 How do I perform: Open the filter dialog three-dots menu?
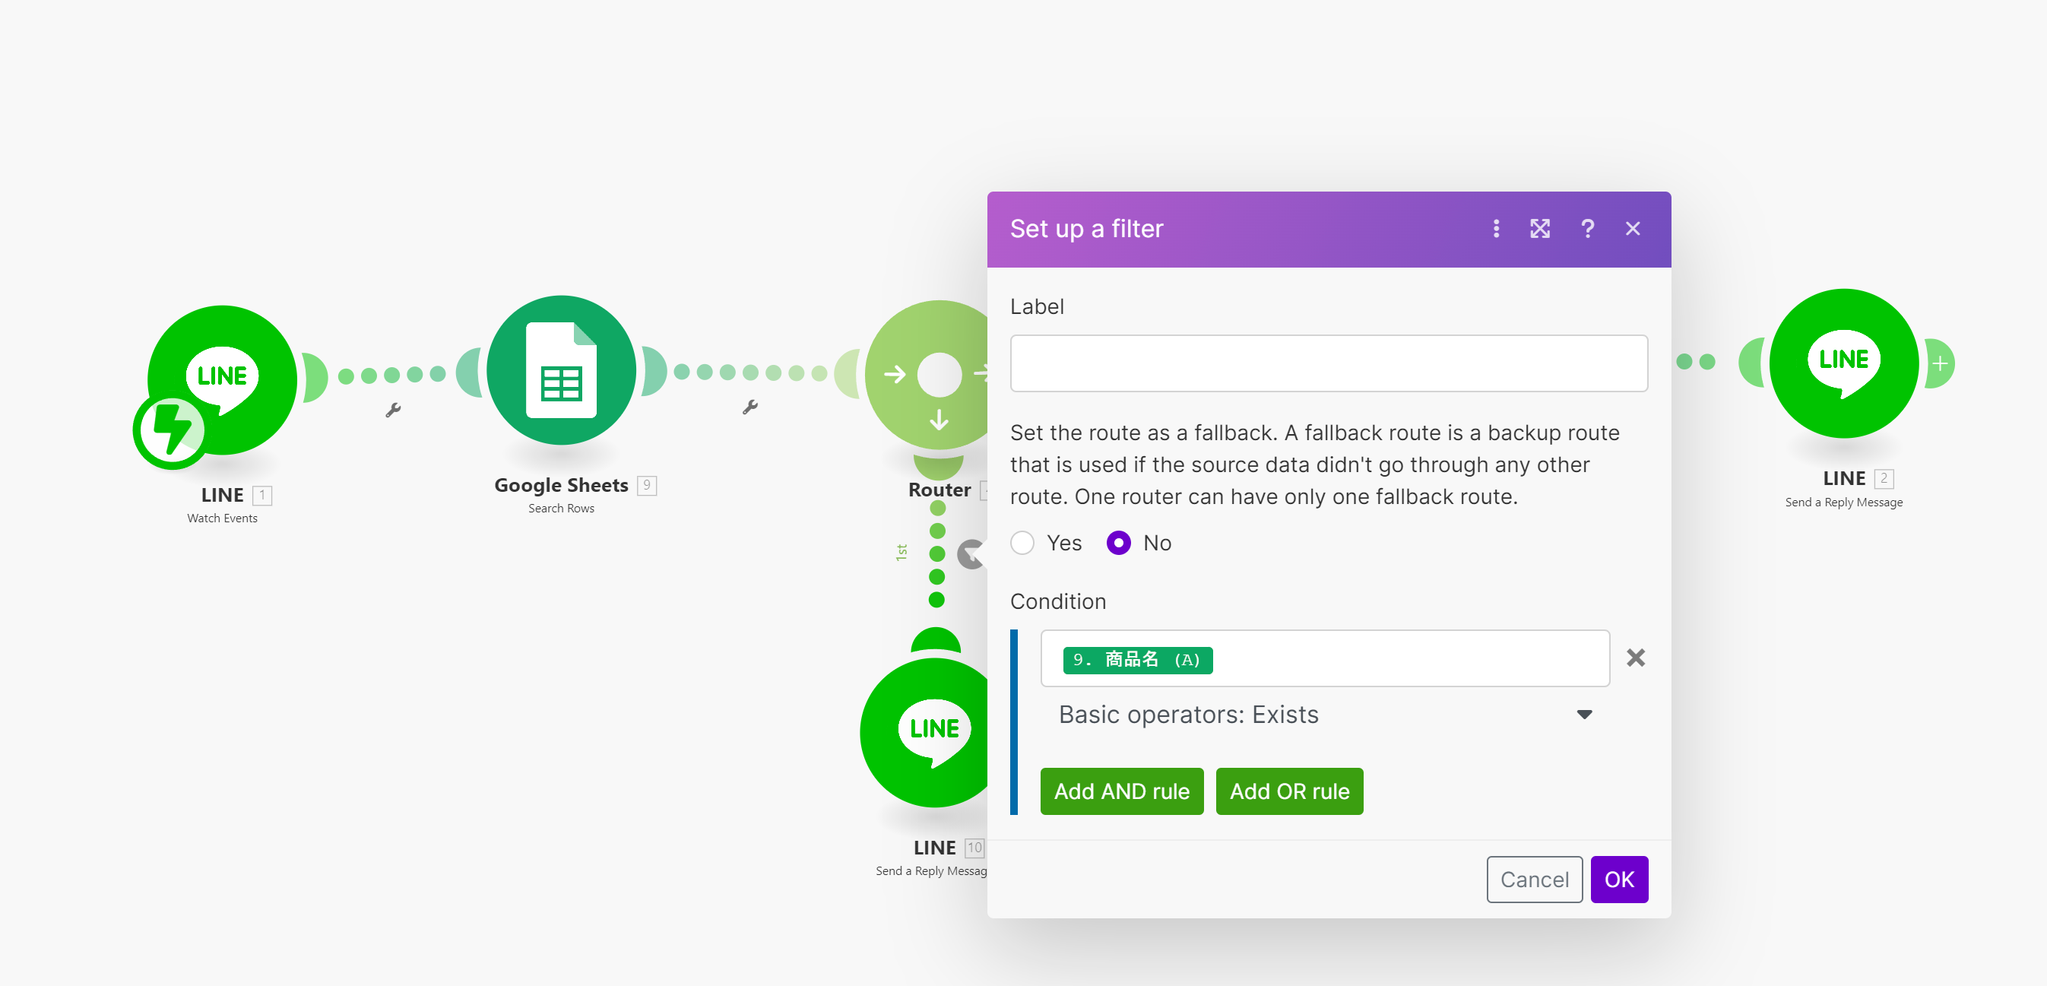(1495, 229)
